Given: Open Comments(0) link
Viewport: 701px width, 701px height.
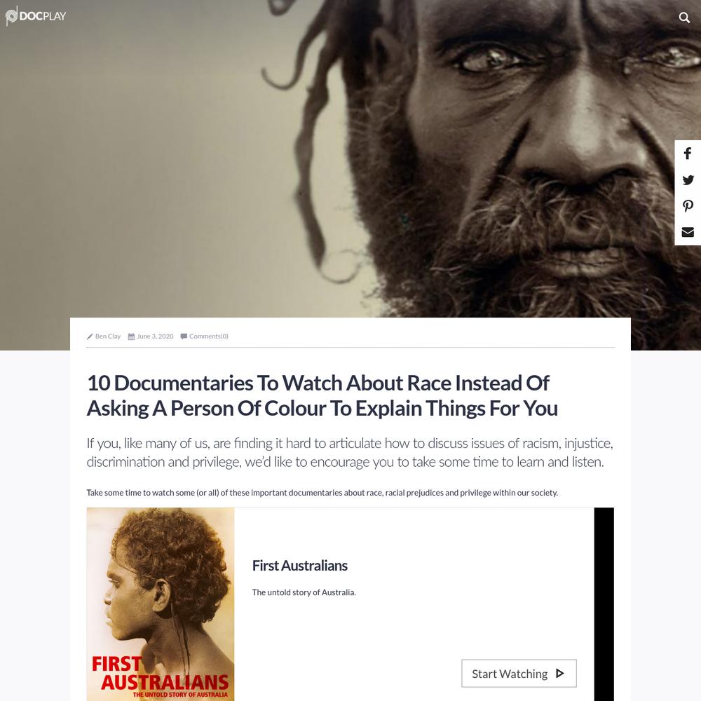Looking at the screenshot, I should (x=209, y=336).
